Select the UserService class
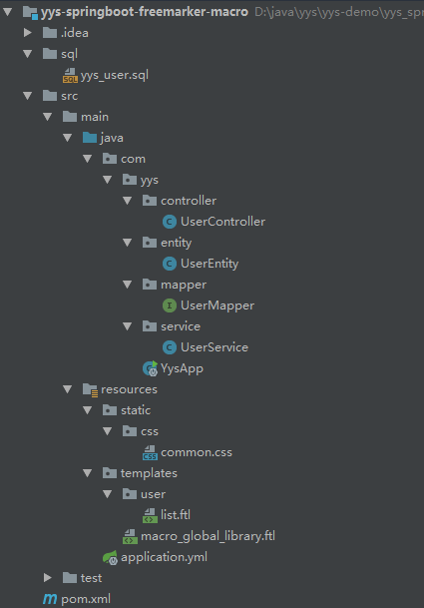Screen dimensions: 424x608 (x=214, y=347)
